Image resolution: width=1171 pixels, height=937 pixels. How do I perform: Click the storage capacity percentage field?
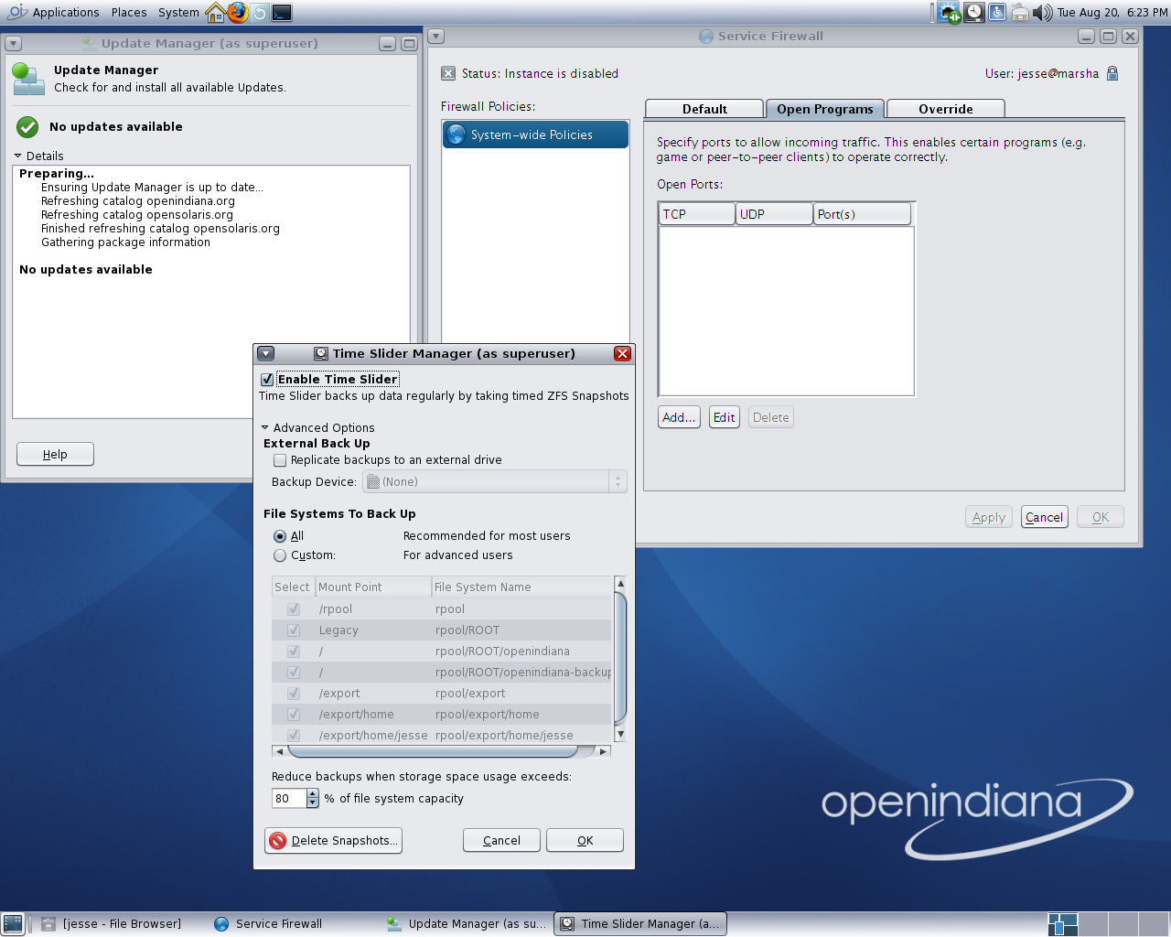(x=289, y=799)
